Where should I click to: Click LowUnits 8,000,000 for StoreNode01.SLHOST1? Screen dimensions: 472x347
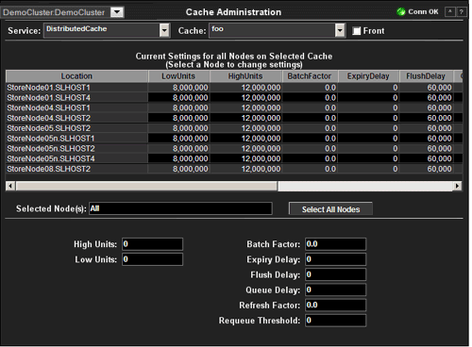pyautogui.click(x=191, y=88)
